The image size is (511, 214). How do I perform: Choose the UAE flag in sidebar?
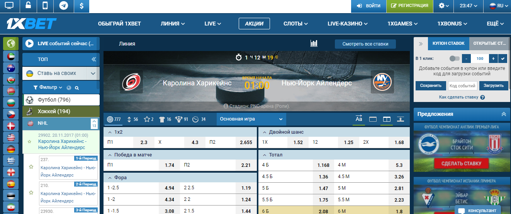[10, 56]
